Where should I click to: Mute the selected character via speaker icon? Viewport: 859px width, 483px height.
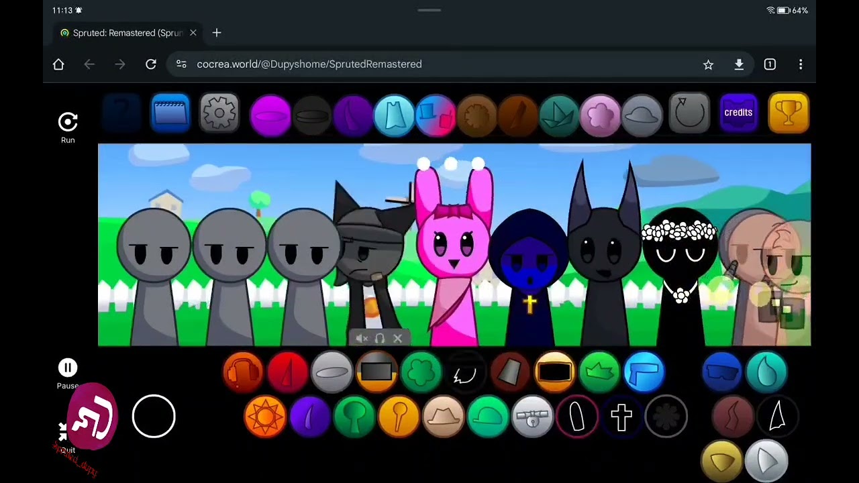point(362,339)
